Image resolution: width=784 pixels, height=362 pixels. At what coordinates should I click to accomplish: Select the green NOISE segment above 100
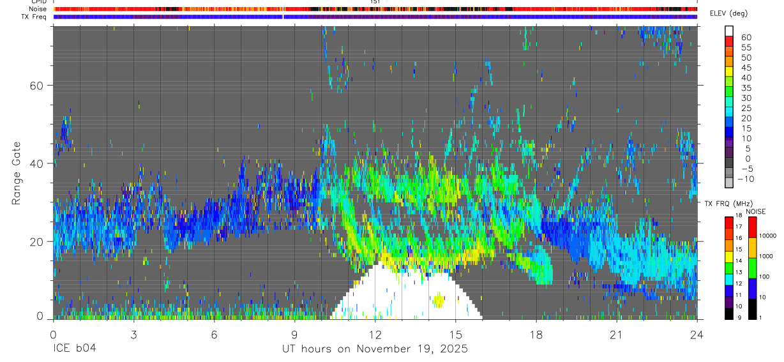click(753, 268)
